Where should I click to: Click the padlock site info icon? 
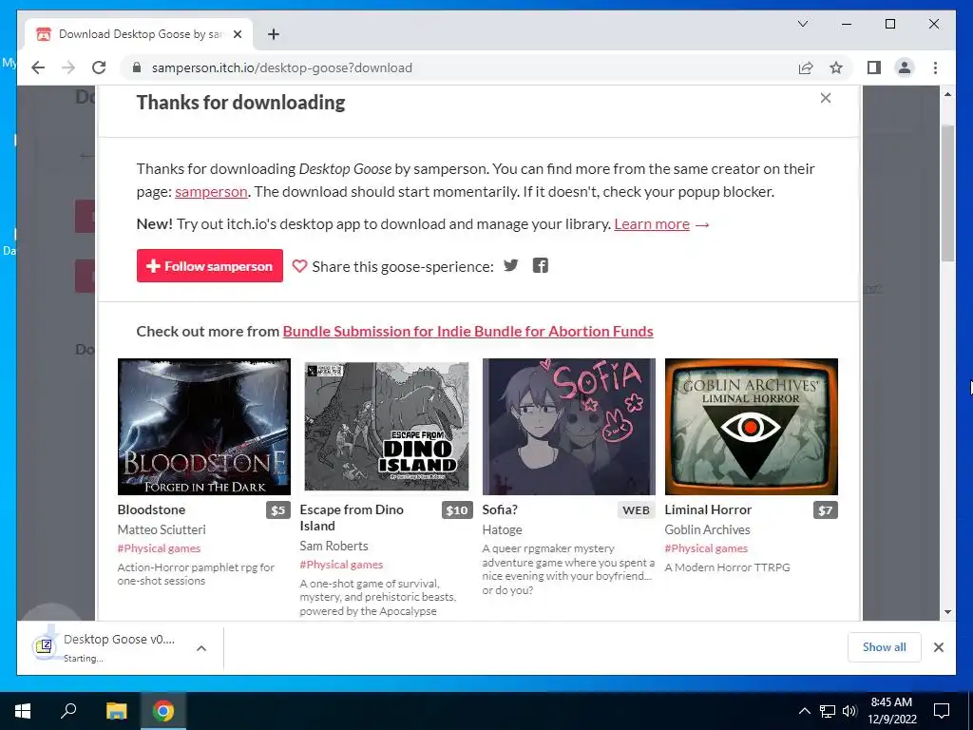[x=137, y=67]
